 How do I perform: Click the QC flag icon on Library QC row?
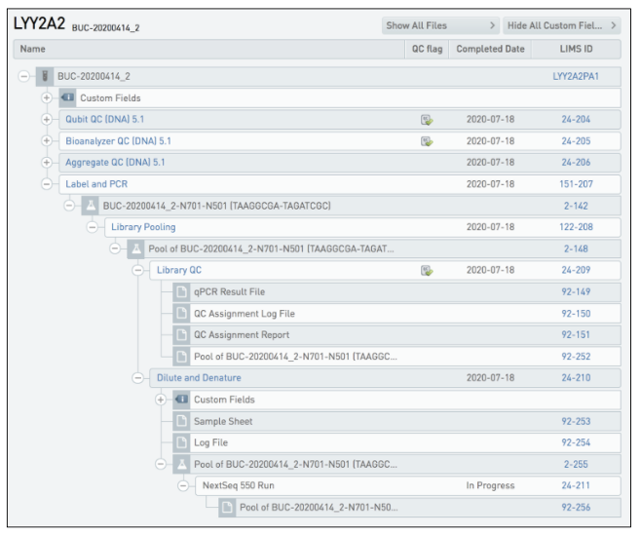click(427, 271)
